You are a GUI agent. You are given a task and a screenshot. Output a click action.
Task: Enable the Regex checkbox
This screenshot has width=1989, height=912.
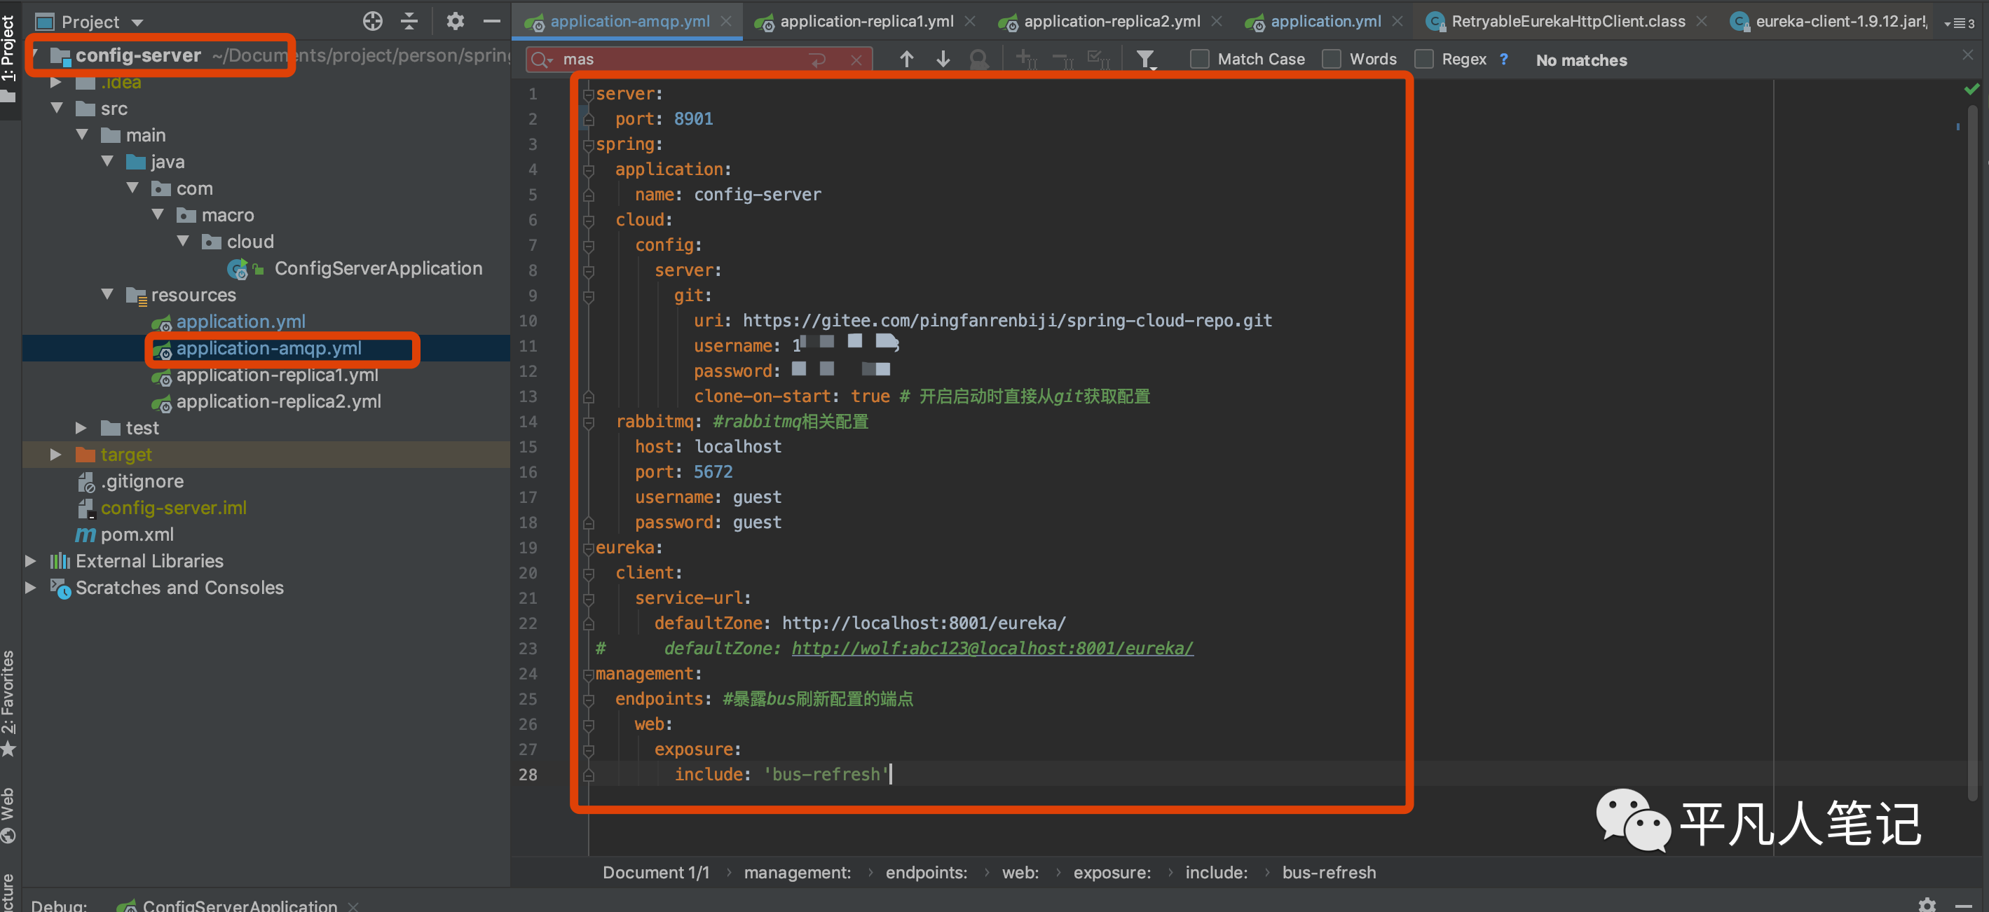pos(1424,60)
